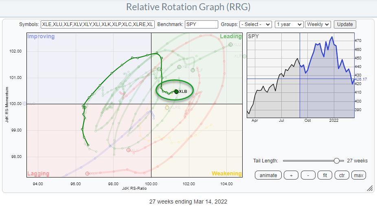Select the faded XLRE sector marker

[x=167, y=107]
